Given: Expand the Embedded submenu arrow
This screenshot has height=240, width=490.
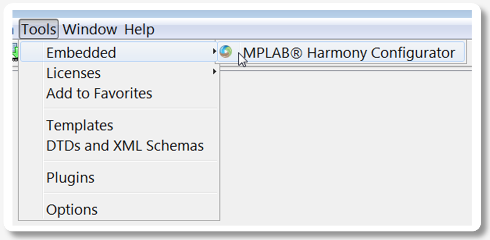Looking at the screenshot, I should 215,52.
